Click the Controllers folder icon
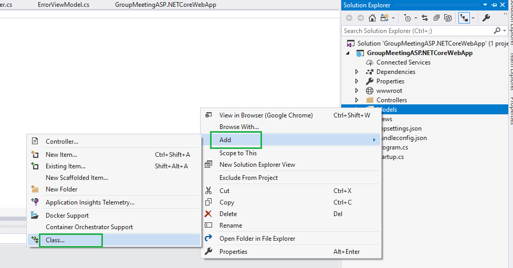Image resolution: width=513 pixels, height=268 pixels. click(370, 100)
